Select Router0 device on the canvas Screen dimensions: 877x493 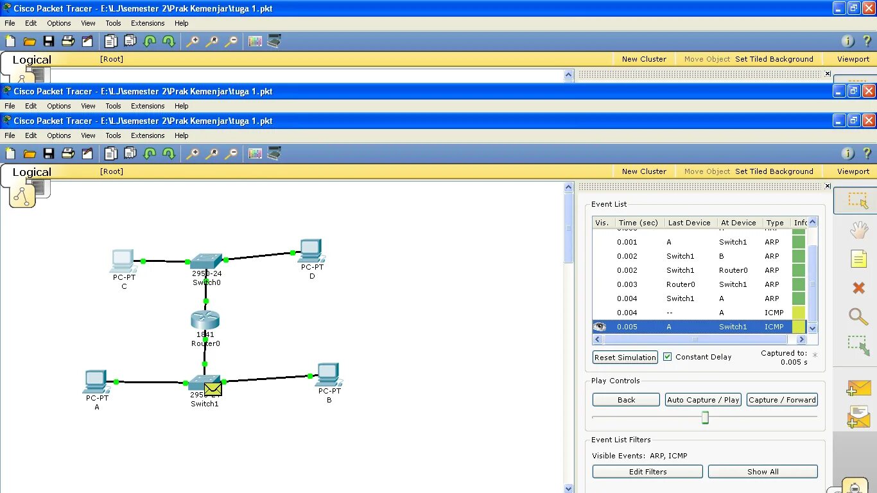pos(205,321)
